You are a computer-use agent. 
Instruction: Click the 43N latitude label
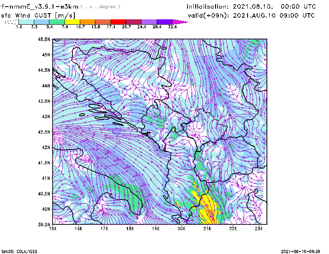point(46,116)
